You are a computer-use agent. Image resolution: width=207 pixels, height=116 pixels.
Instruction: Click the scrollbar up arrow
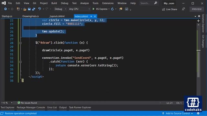coord(198,25)
